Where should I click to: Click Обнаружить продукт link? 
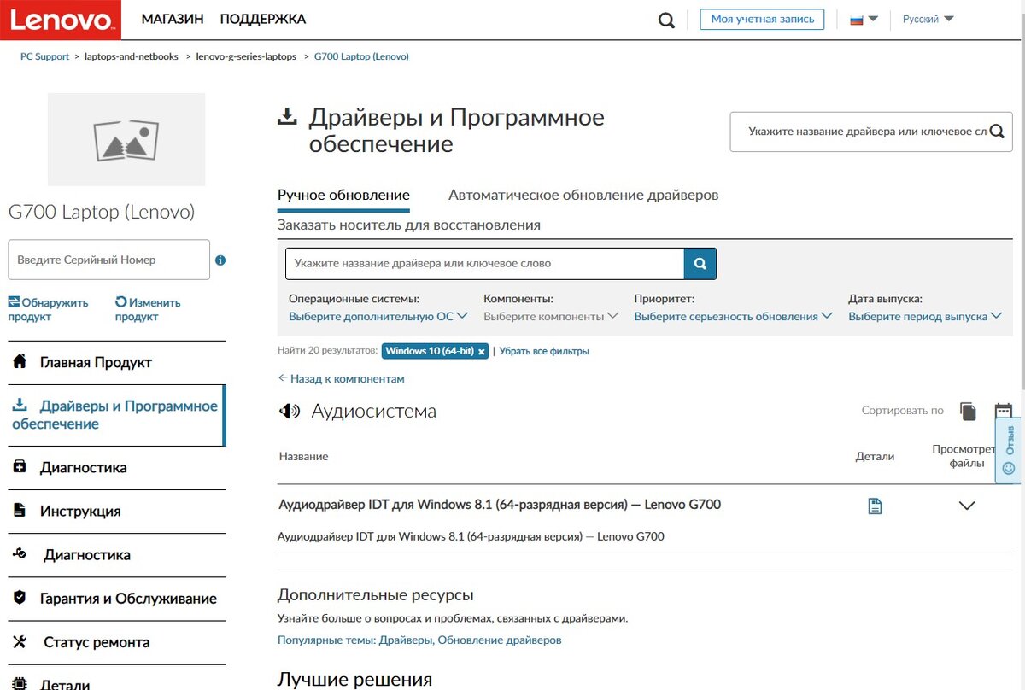(x=48, y=309)
